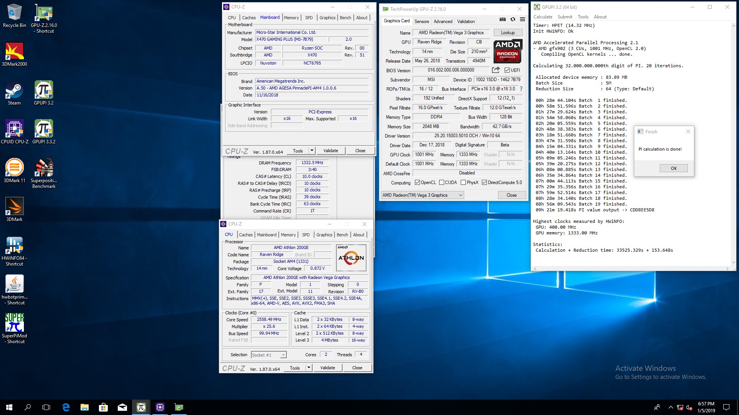Viewport: 739px width, 415px height.
Task: Switch to Advanced tab in GPU-Z
Action: (443, 22)
